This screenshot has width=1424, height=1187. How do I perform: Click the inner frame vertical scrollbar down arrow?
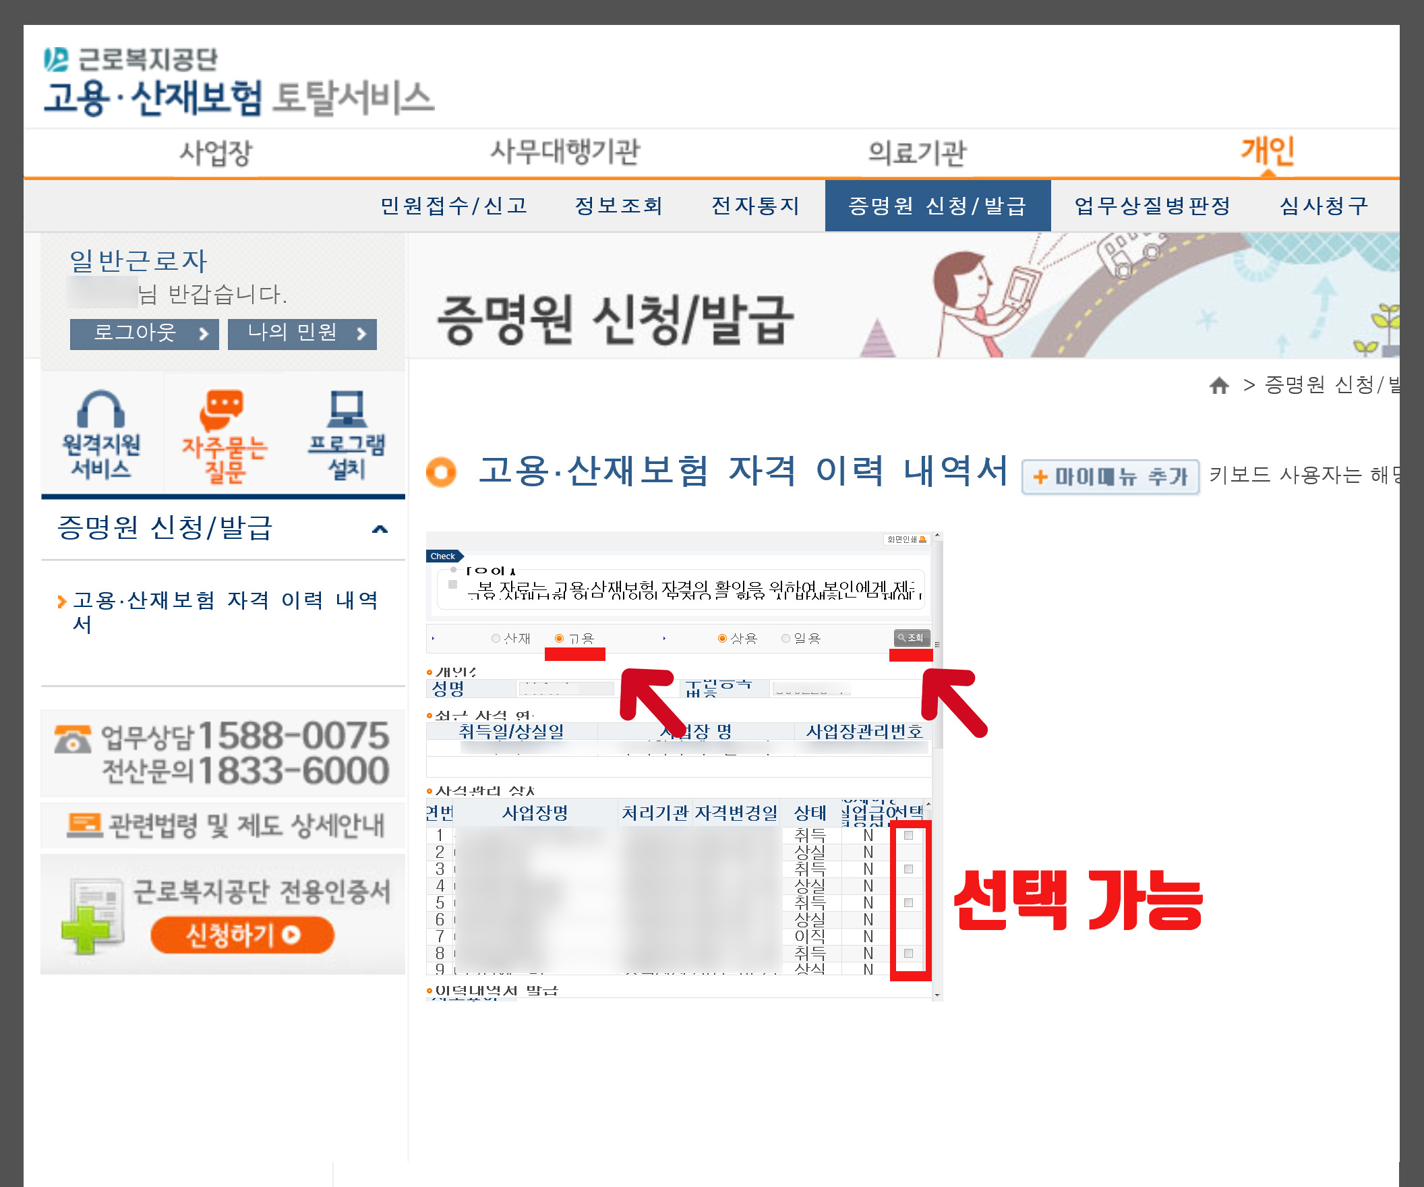coord(937,995)
